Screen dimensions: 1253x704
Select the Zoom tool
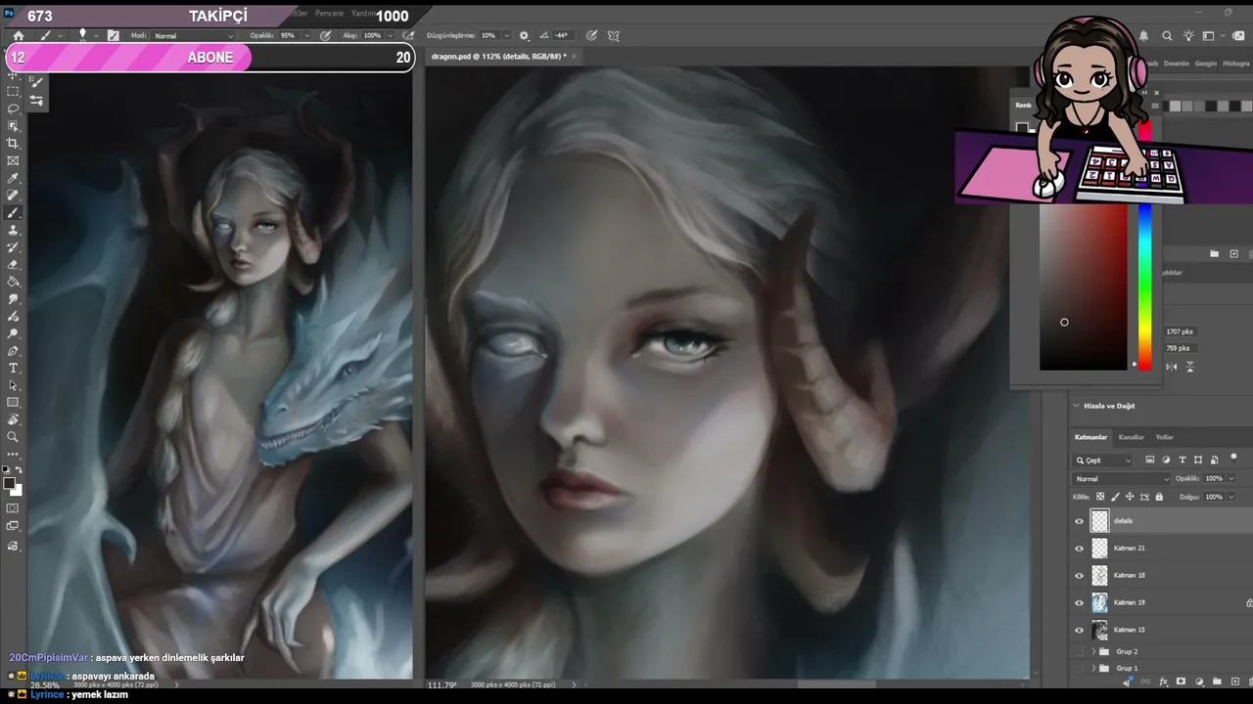[x=13, y=437]
